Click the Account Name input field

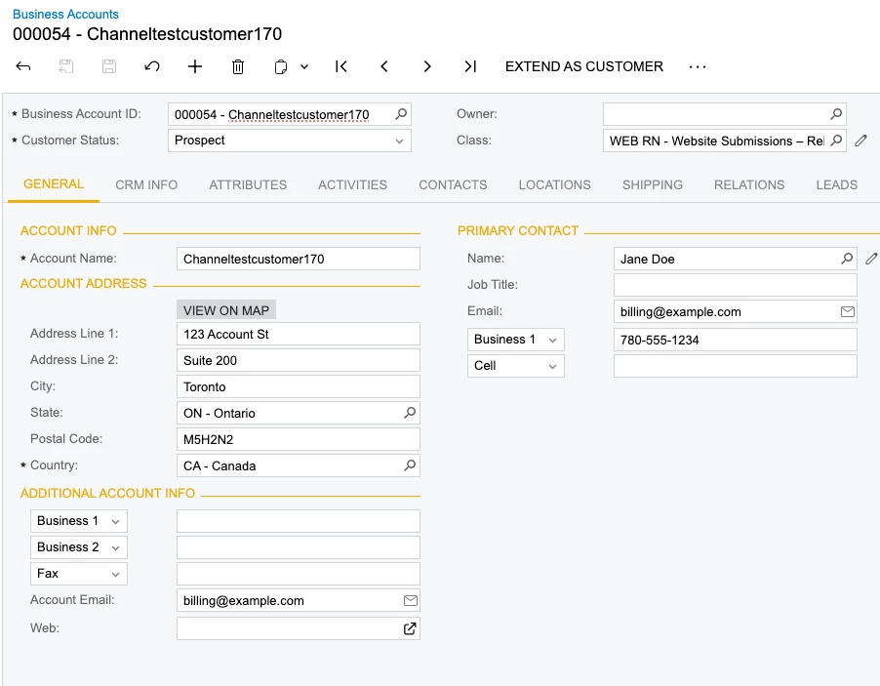pyautogui.click(x=299, y=259)
